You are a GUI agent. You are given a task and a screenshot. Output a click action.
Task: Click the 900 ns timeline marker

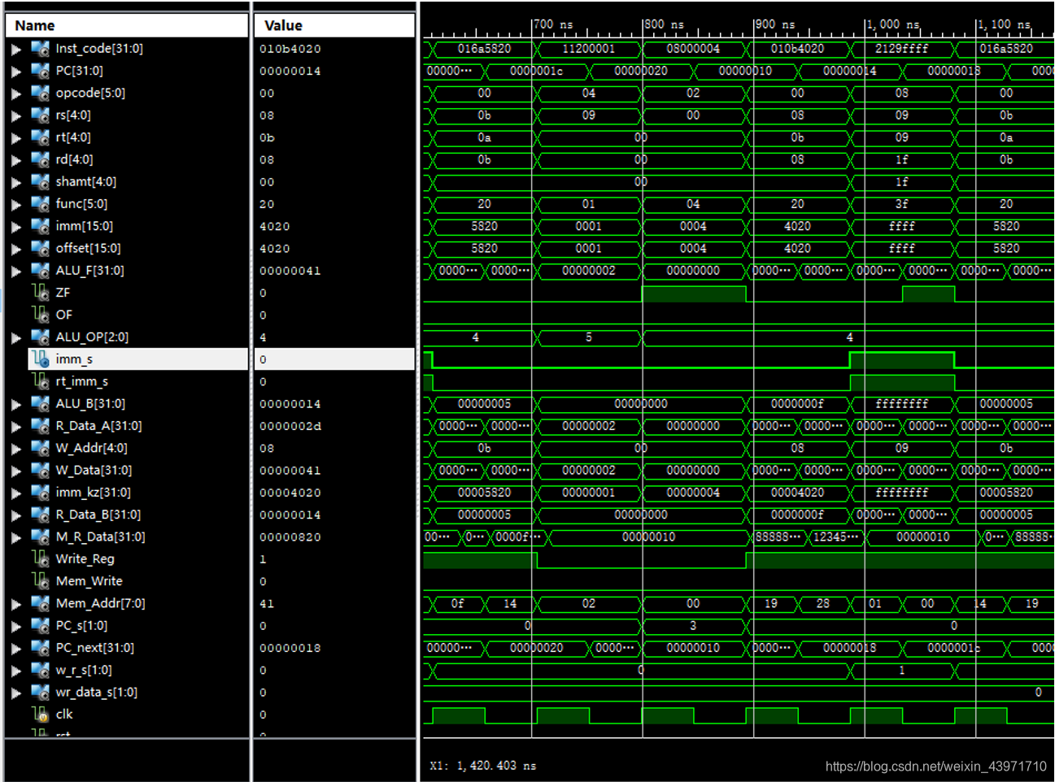pos(775,24)
